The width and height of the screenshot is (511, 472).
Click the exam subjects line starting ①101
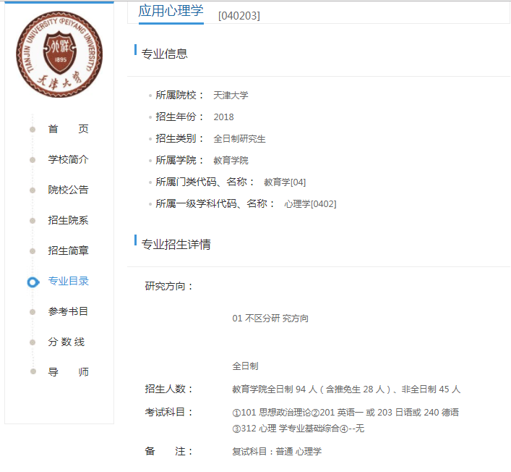click(345, 412)
